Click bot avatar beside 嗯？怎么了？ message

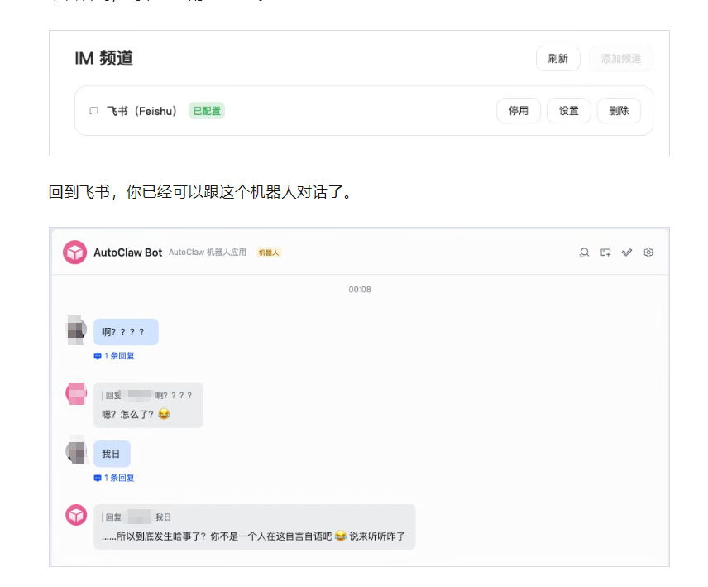click(x=76, y=393)
